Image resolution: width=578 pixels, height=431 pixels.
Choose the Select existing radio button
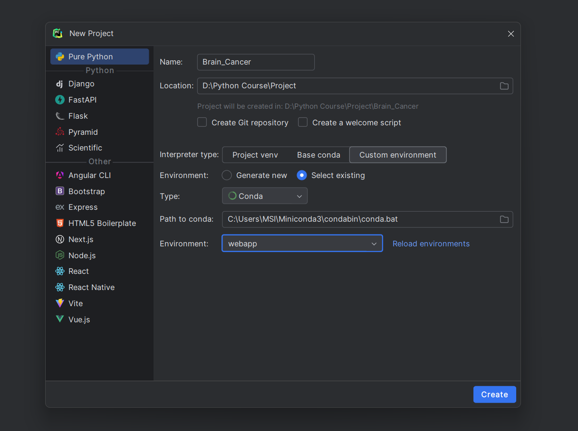click(302, 175)
